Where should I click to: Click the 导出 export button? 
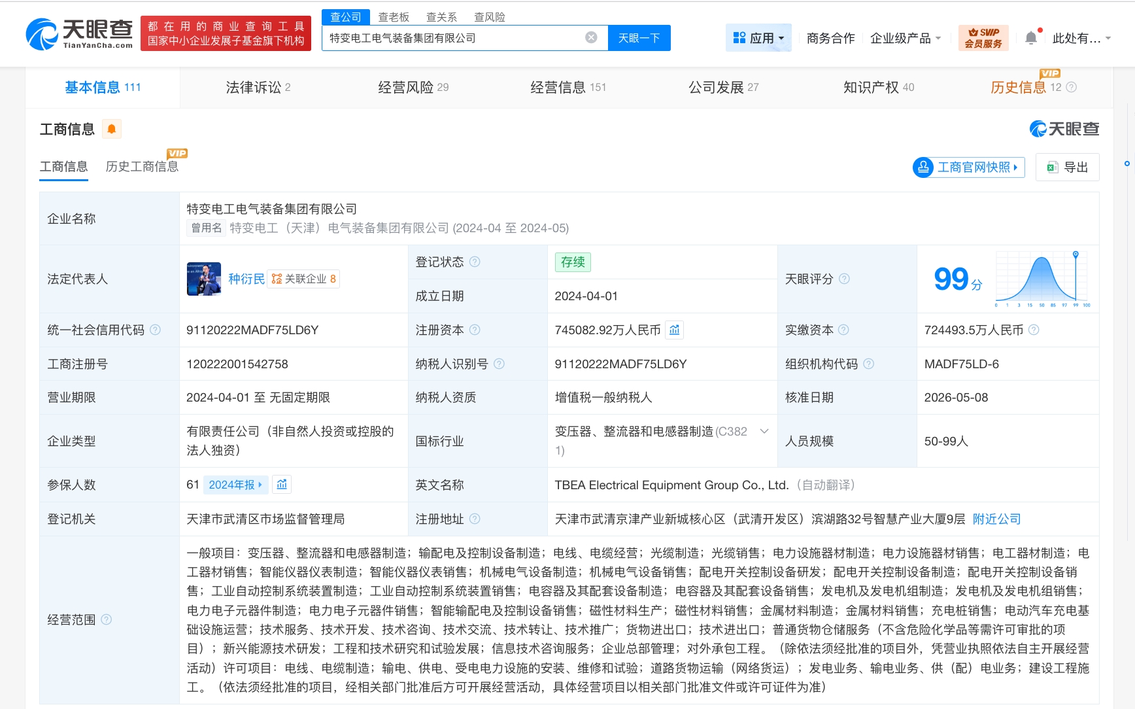[1067, 167]
